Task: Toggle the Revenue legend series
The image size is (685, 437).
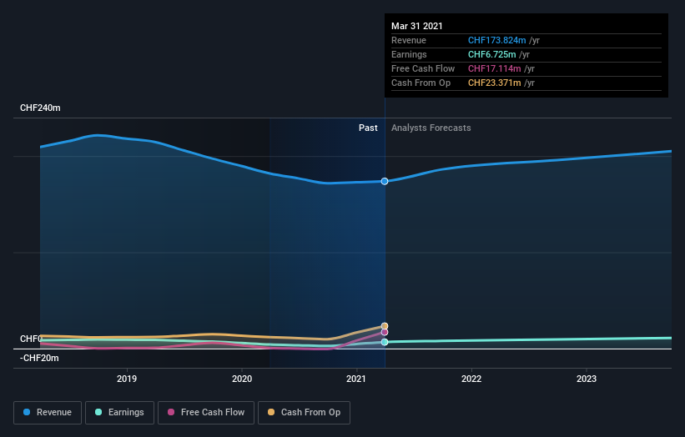Action: pyautogui.click(x=48, y=413)
